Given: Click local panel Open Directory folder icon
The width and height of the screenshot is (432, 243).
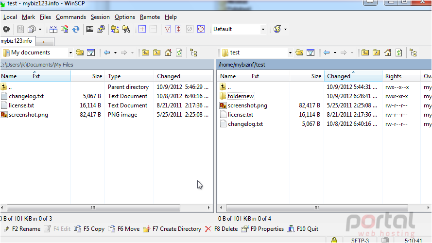Looking at the screenshot, I should click(x=80, y=52).
